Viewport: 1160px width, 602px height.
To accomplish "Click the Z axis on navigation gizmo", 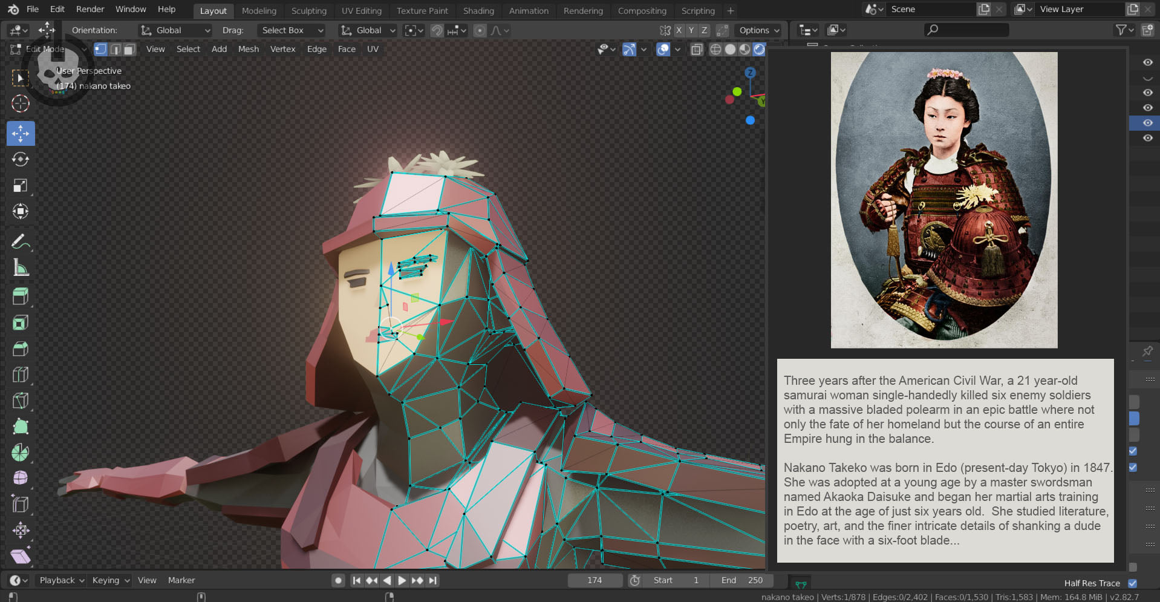I will (750, 73).
